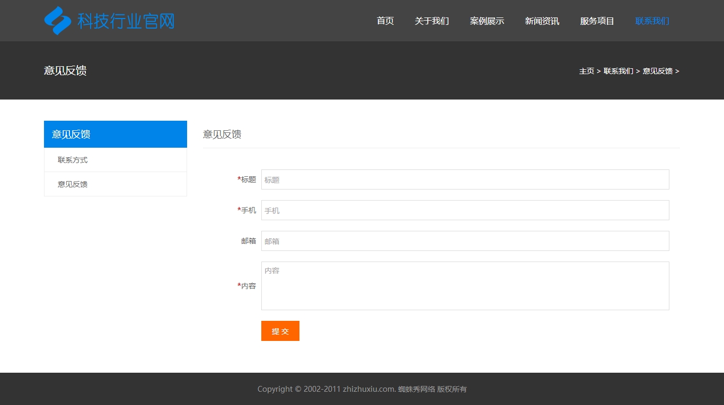Click the footer zhizhuxiu.com copyright text
Image resolution: width=724 pixels, height=405 pixels.
click(x=362, y=389)
